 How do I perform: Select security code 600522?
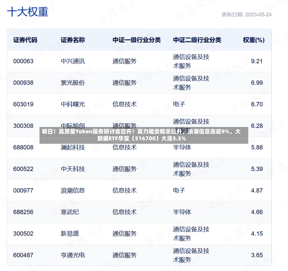click(x=23, y=169)
